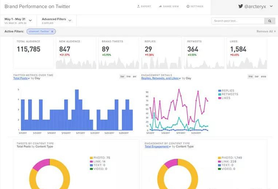Click the Photo: 1,749 legend swatch
278x189 pixels.
pos(219,158)
